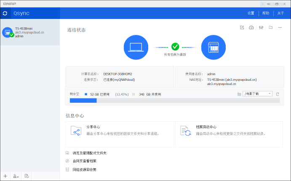This screenshot has width=291, height=181.
Task: Click 340 GB 未使用 text
Action: coord(150,94)
